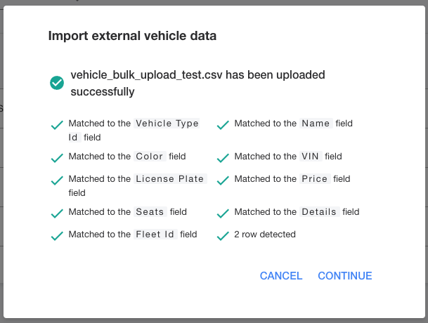Continue with the vehicle data import
This screenshot has height=323, width=428.
345,276
